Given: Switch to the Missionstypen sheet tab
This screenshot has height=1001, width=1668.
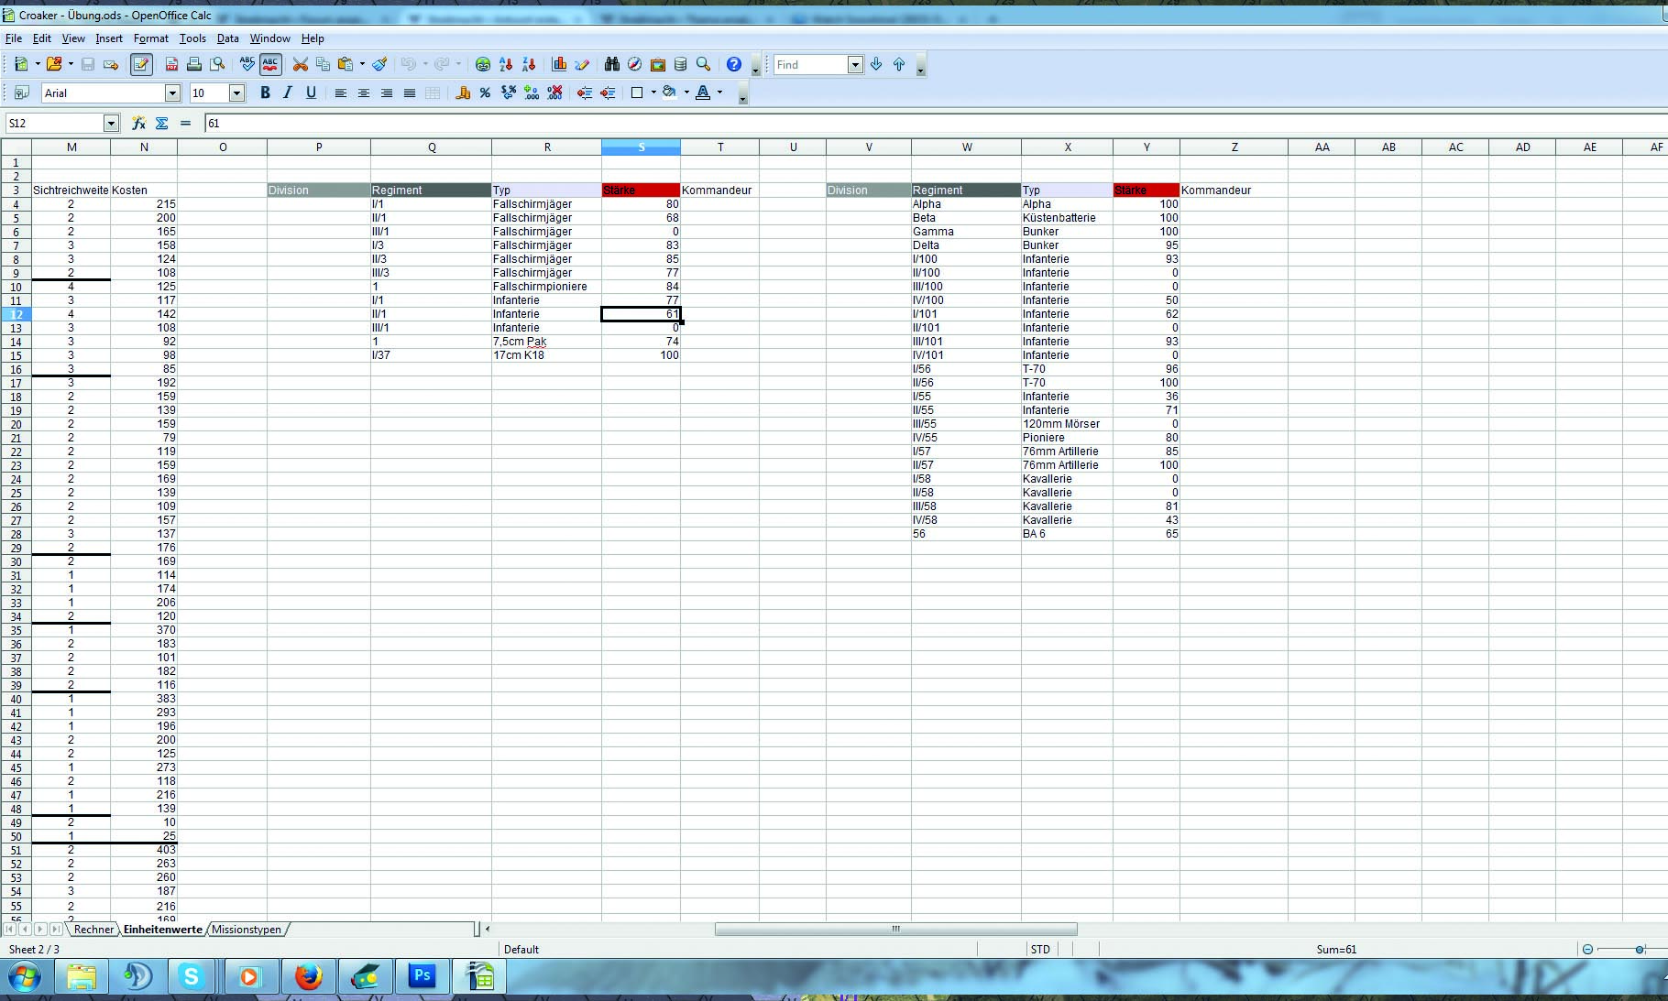Looking at the screenshot, I should [247, 929].
